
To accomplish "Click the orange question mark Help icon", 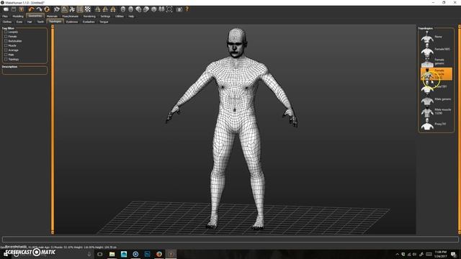I will [187, 9].
